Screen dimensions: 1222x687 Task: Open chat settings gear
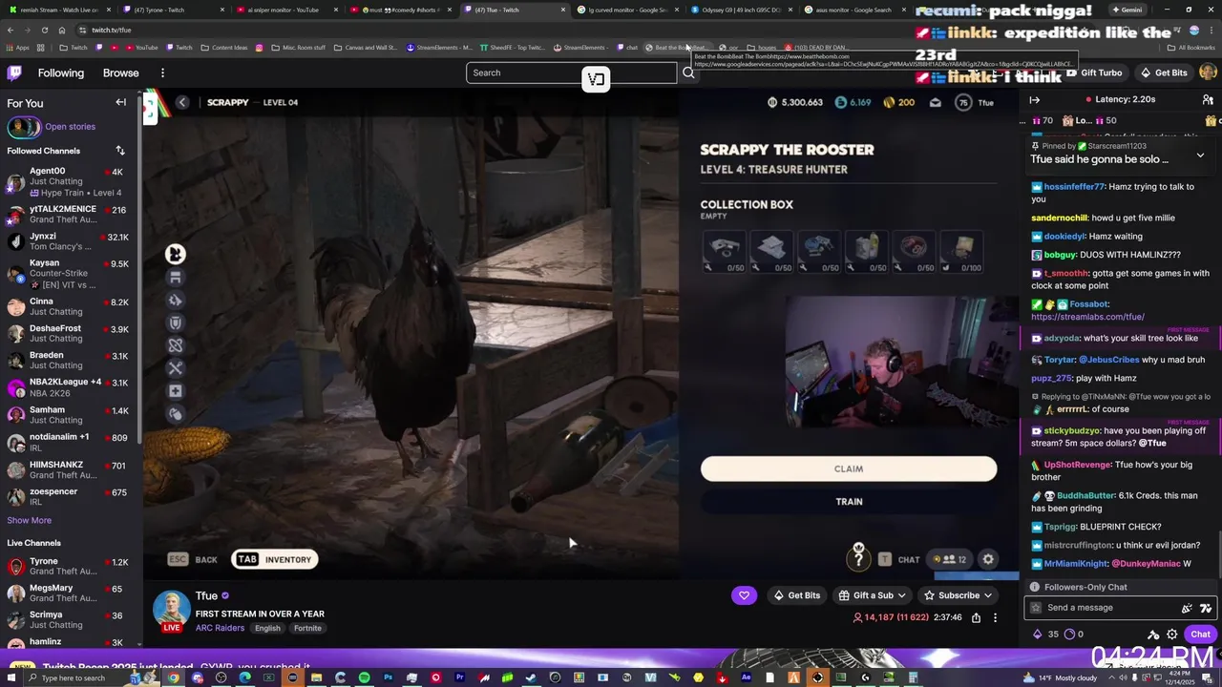pyautogui.click(x=1172, y=635)
